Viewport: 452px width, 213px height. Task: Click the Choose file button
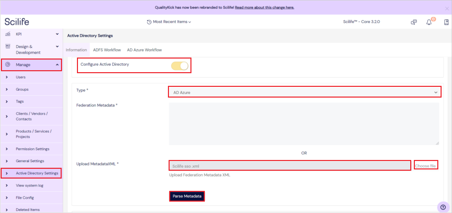[426, 165]
